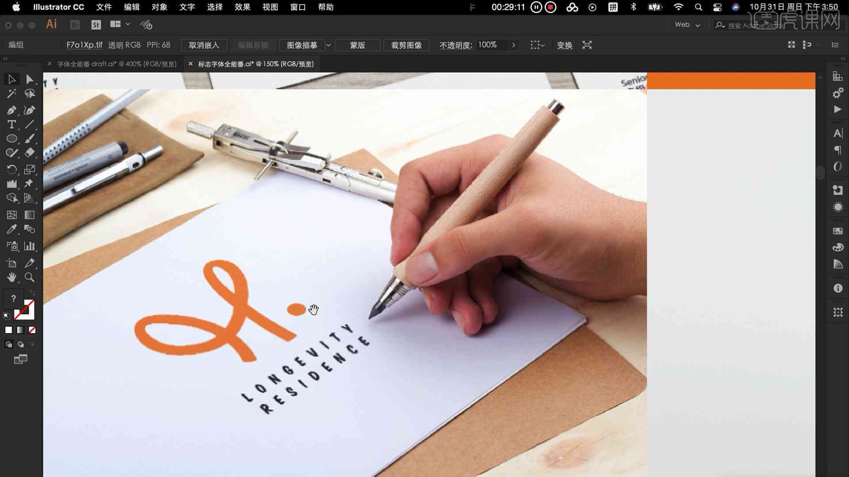The image size is (849, 477).
Task: Switch to 字体全能番 draft.ai tab
Action: pyautogui.click(x=118, y=64)
